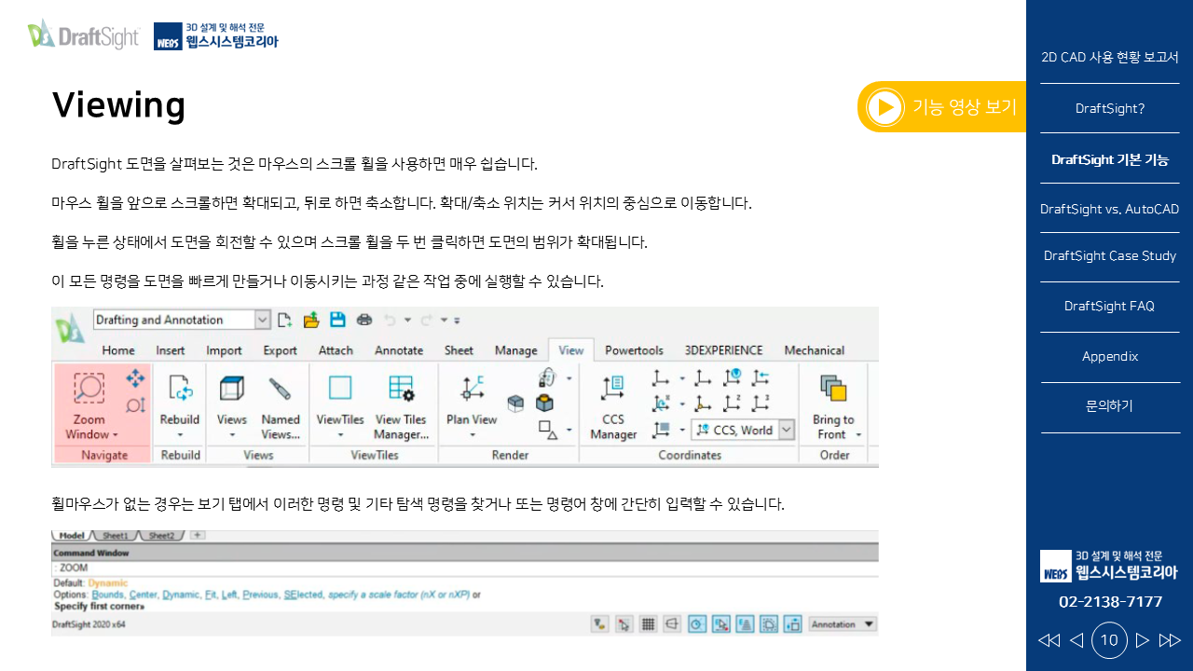This screenshot has height=671, width=1193.
Task: Jump to the last page double-arrow
Action: click(x=1170, y=640)
